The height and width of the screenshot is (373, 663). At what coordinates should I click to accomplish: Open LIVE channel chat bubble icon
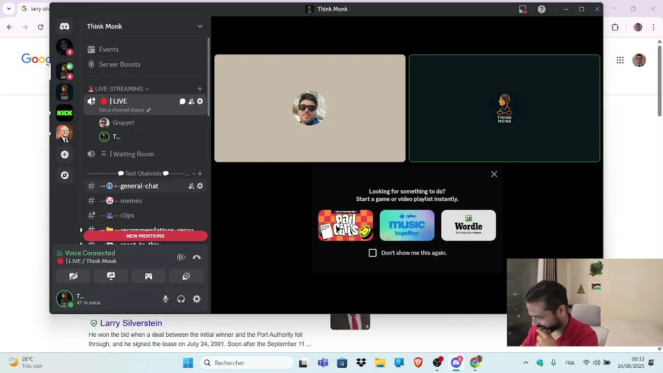pyautogui.click(x=182, y=102)
